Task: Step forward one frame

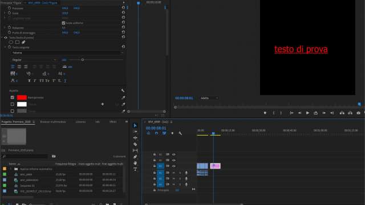Action: [324, 113]
